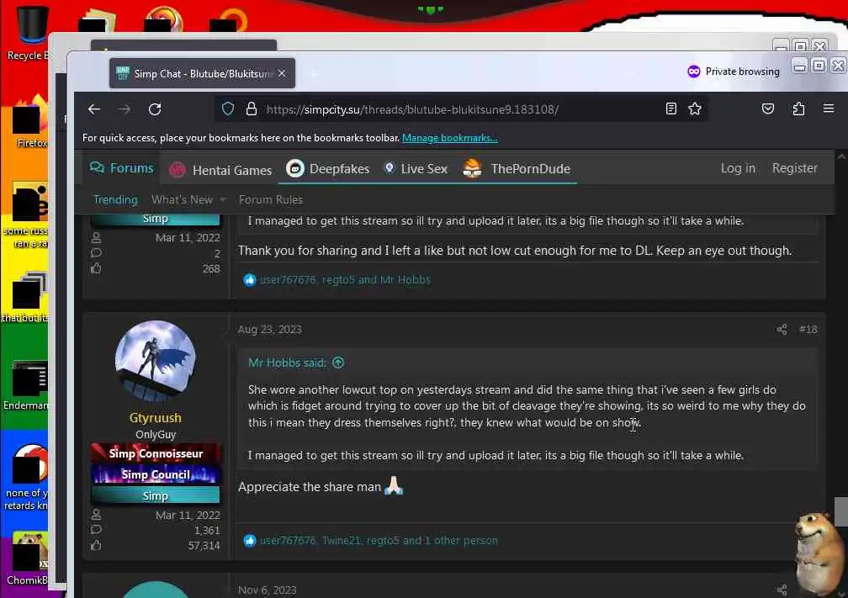Open Firefox desktop shortcut

pyautogui.click(x=30, y=122)
